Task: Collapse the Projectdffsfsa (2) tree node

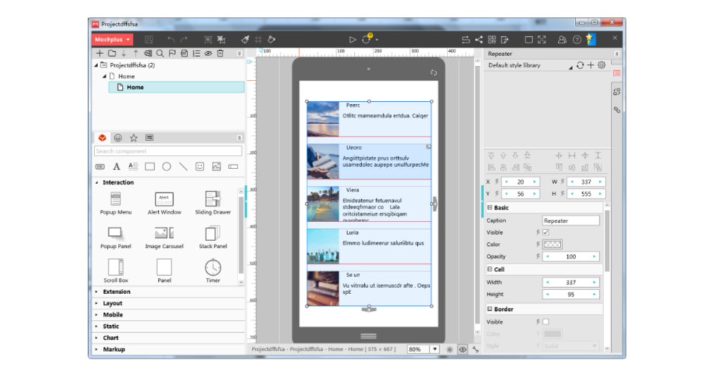Action: tap(96, 66)
